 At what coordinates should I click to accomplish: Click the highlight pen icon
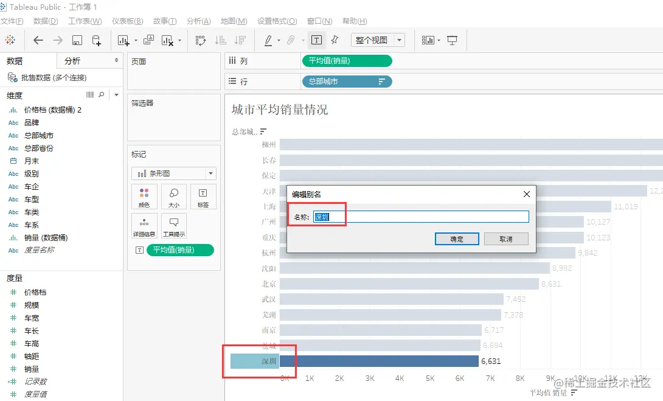268,40
